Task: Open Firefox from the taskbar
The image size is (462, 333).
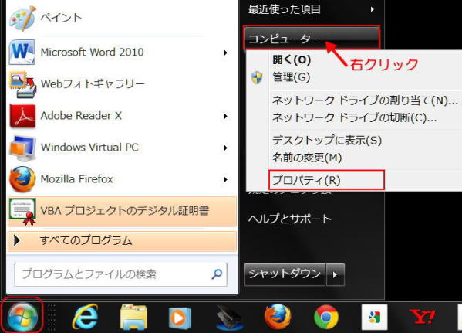Action: click(x=277, y=317)
